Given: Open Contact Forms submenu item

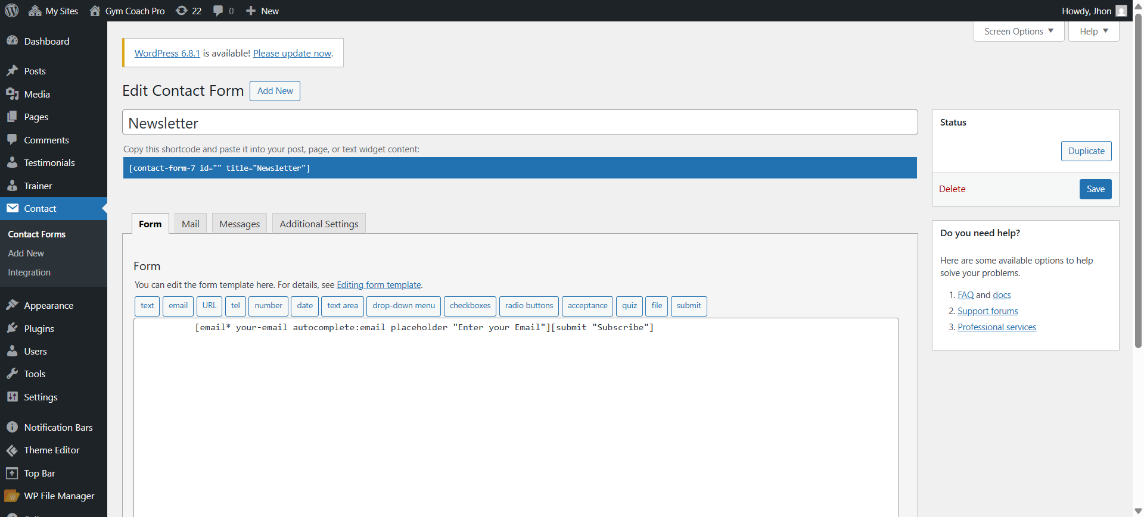Looking at the screenshot, I should pyautogui.click(x=37, y=234).
